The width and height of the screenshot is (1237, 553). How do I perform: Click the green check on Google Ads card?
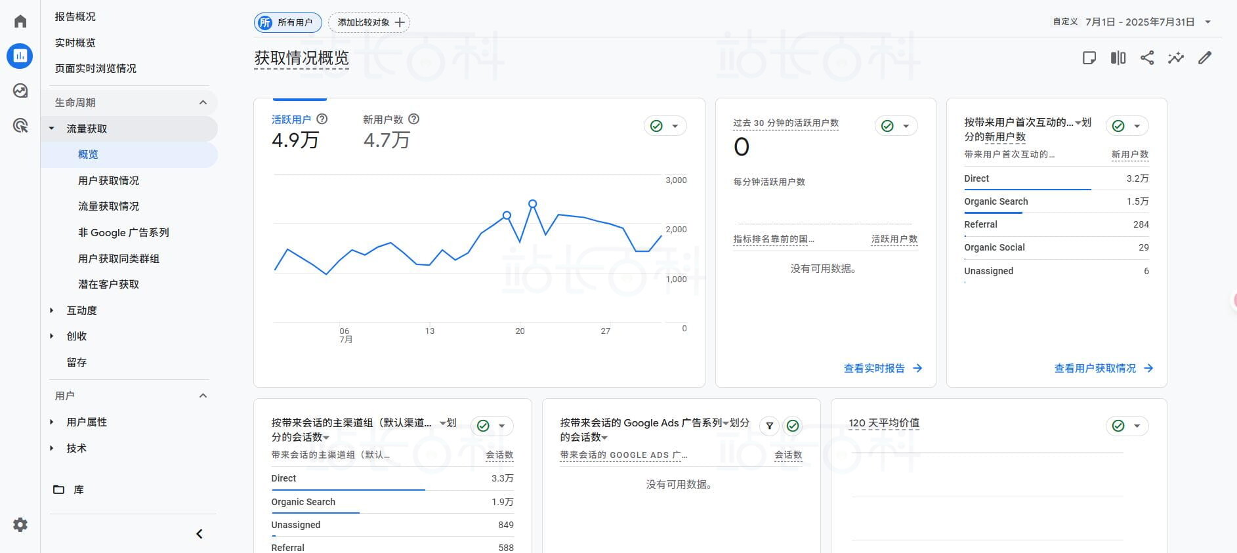tap(793, 426)
